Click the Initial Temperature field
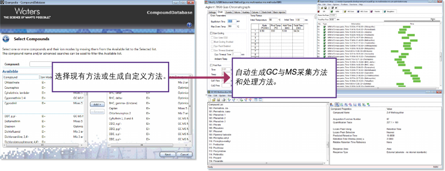445x171 pixels. tap(273, 20)
